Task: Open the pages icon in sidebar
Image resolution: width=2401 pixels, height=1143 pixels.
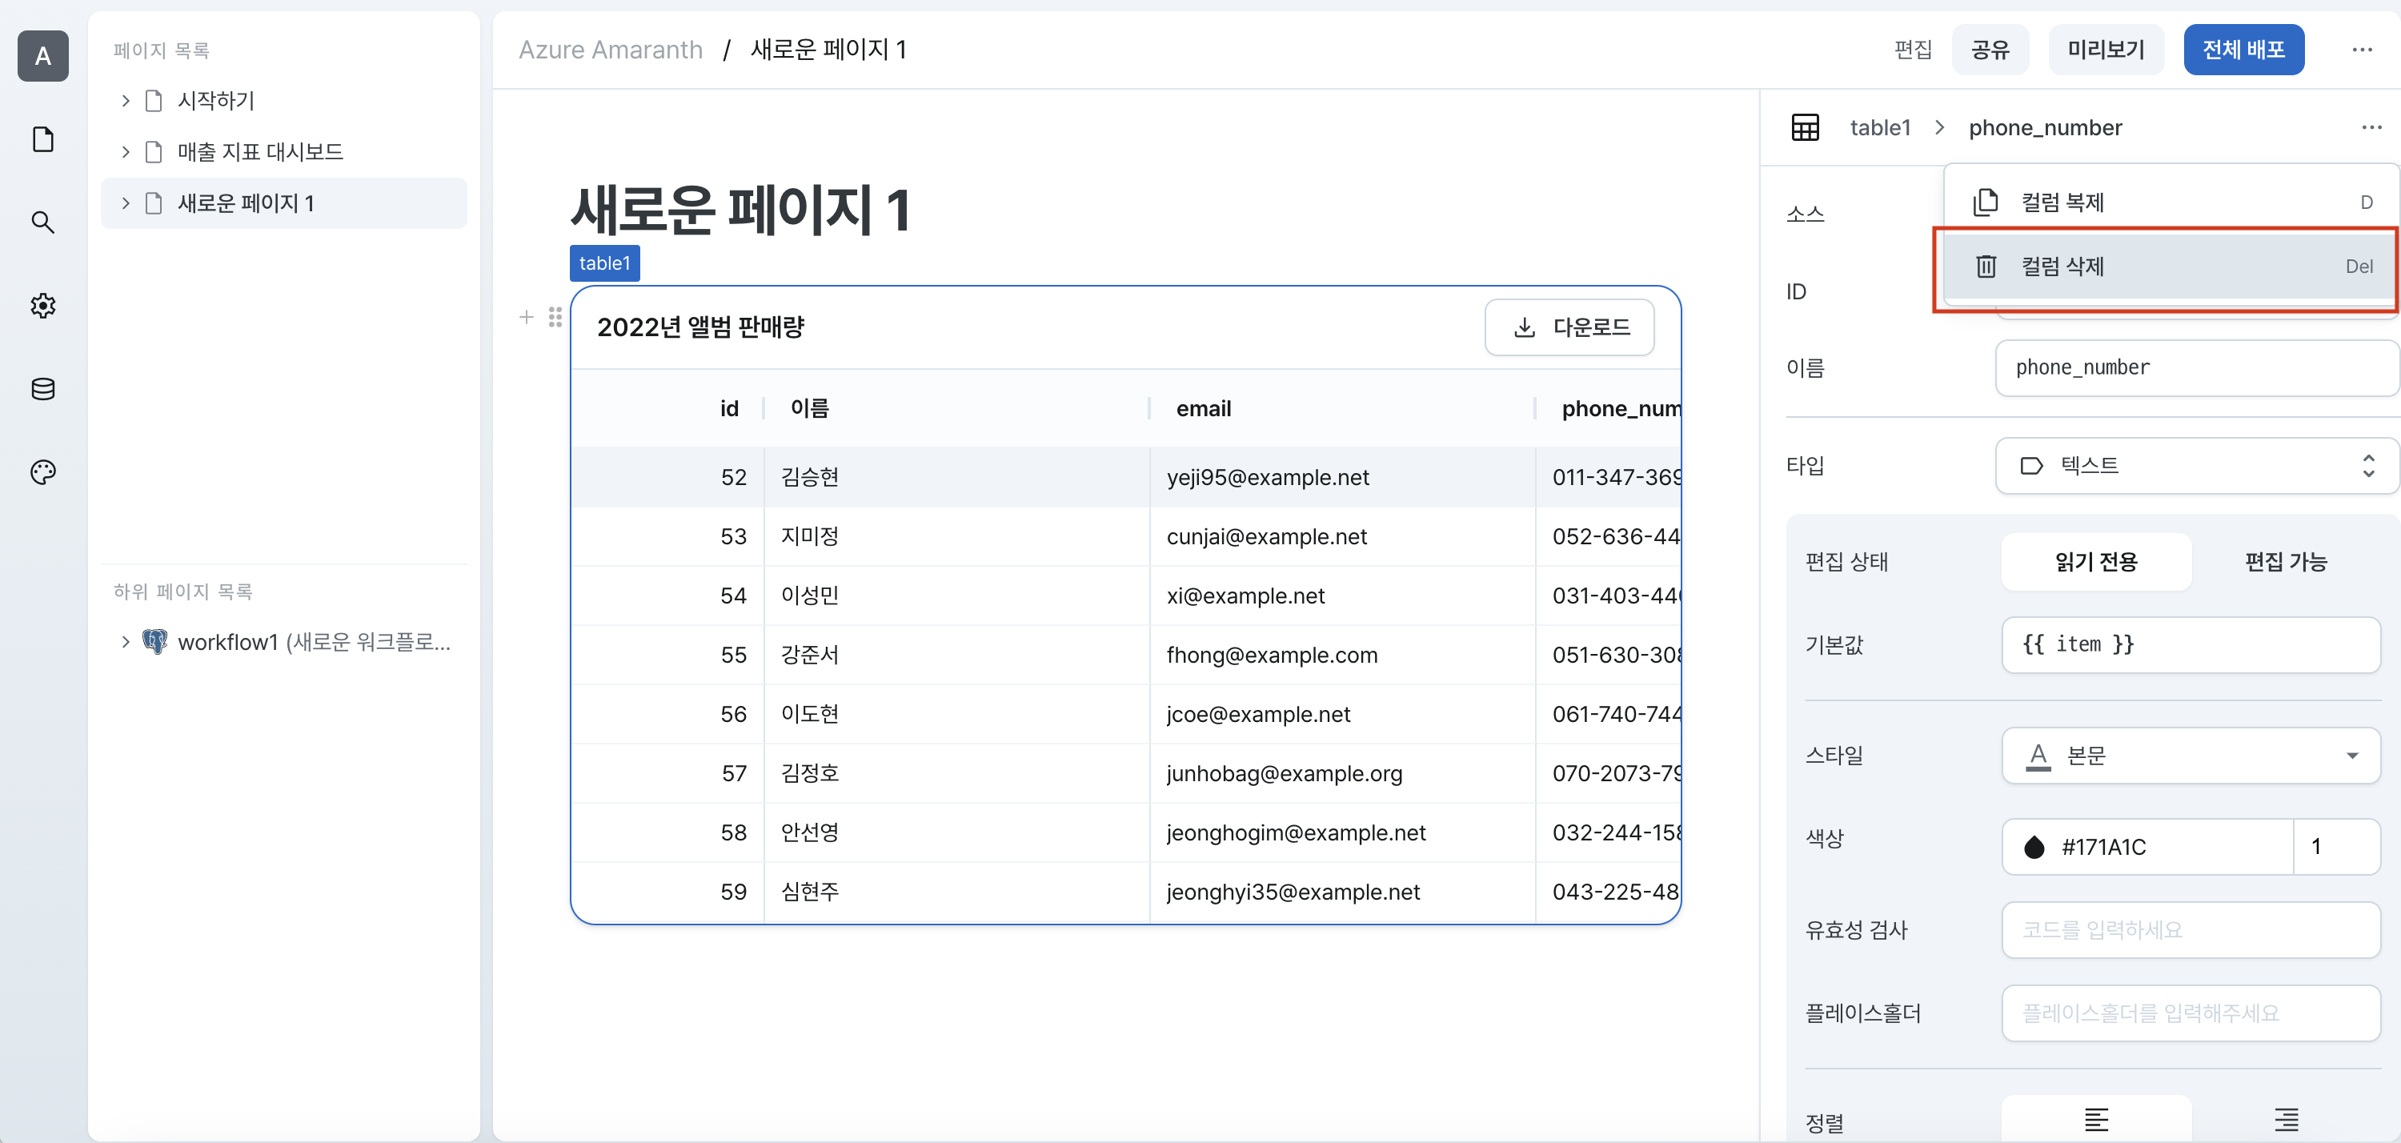Action: pyautogui.click(x=43, y=139)
